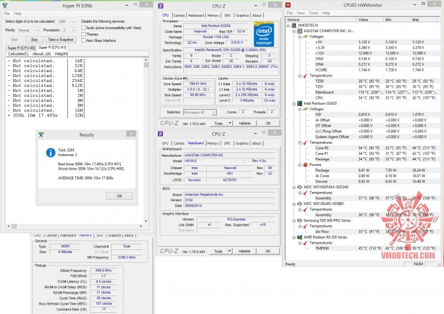Click the thermometer icon under AMD Radeon

pos(305,243)
